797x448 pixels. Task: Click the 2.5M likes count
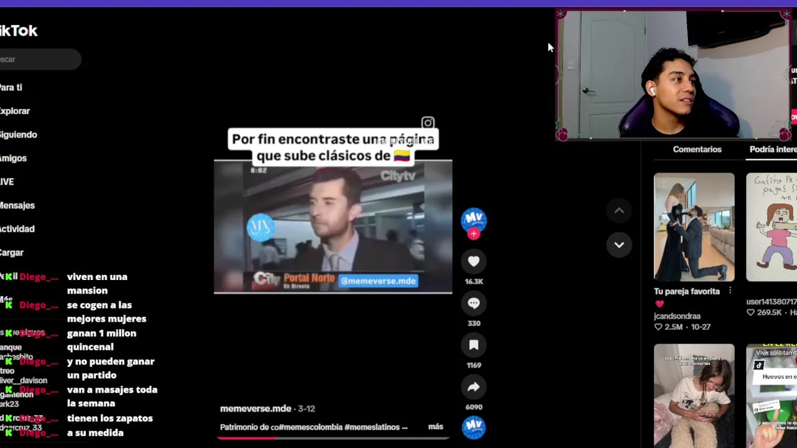[668, 327]
